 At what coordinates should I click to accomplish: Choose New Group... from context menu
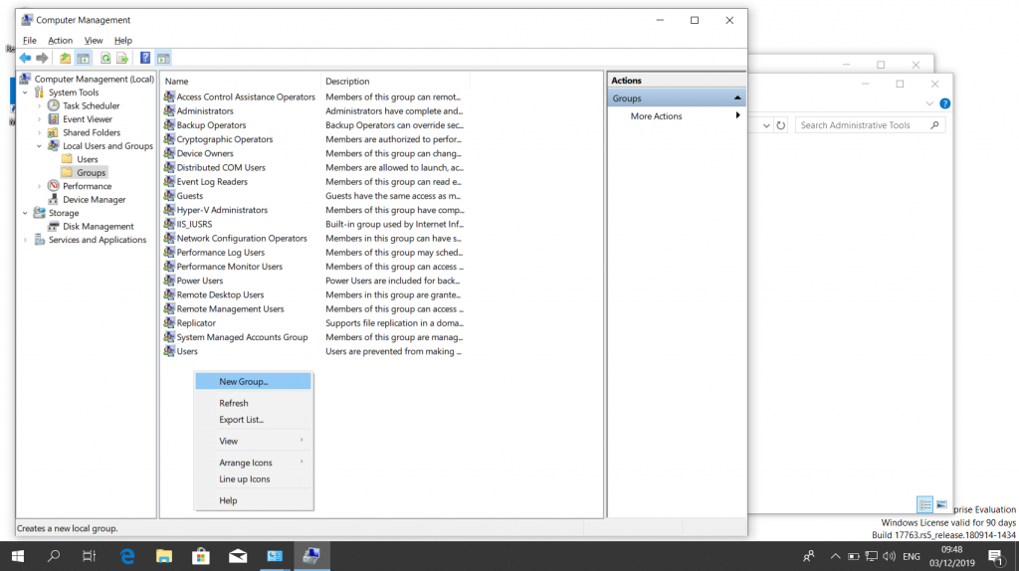254,381
